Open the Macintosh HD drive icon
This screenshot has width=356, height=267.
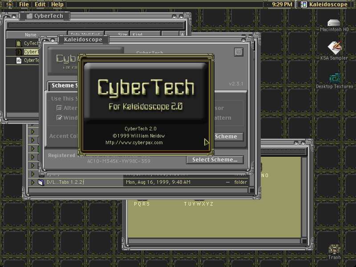coord(334,23)
